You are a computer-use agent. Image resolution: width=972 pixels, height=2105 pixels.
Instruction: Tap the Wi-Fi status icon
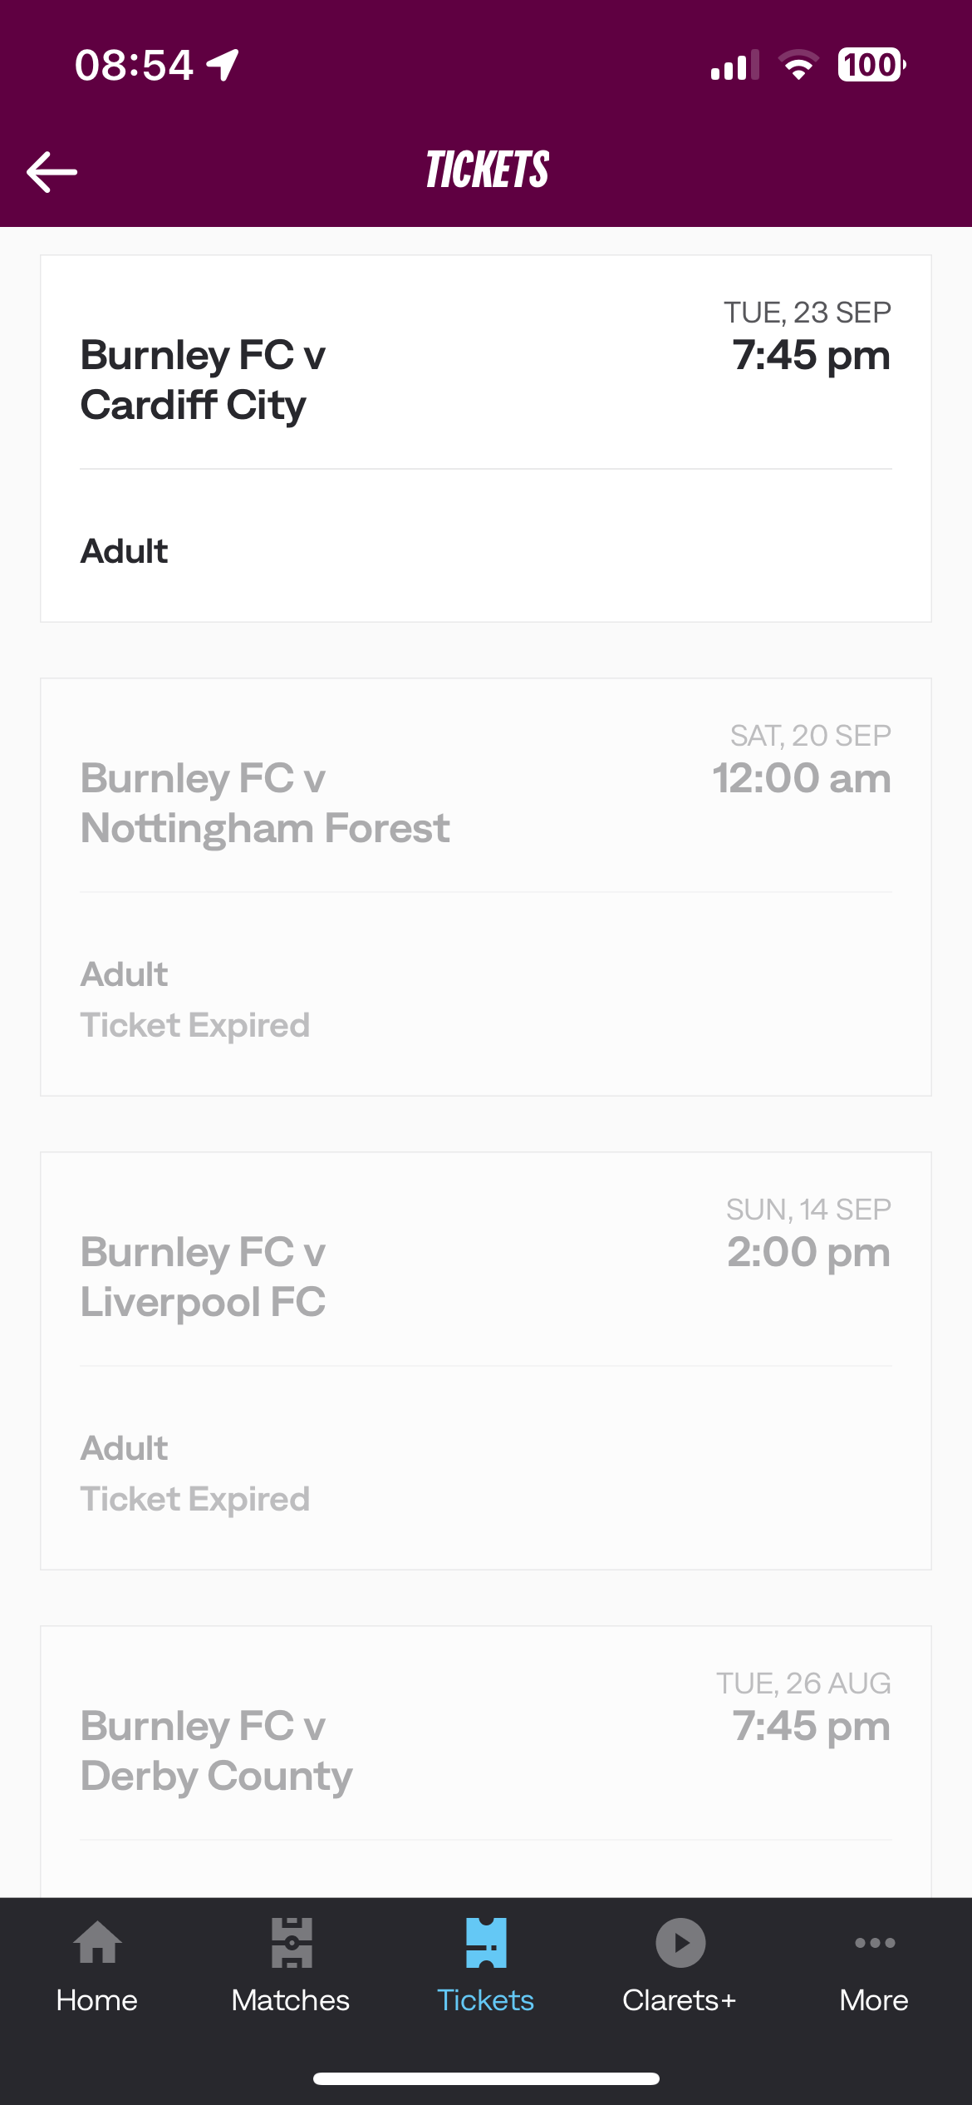798,65
